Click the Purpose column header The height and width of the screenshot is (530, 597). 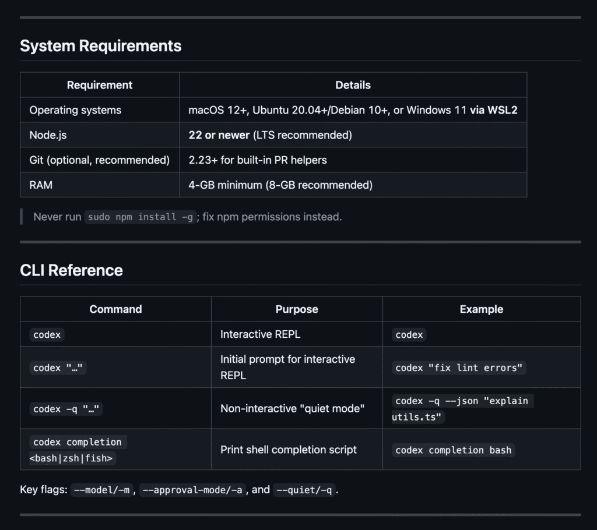(297, 309)
